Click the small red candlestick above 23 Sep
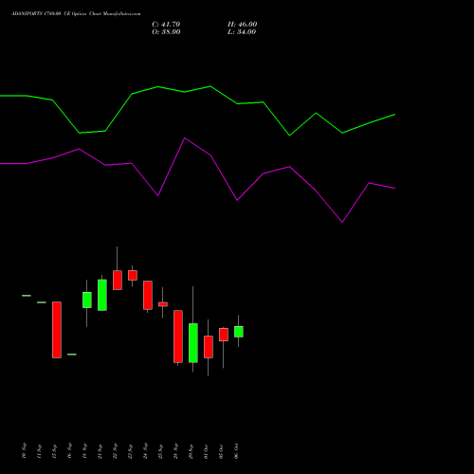474x474 pixels. pyautogui.click(x=133, y=275)
